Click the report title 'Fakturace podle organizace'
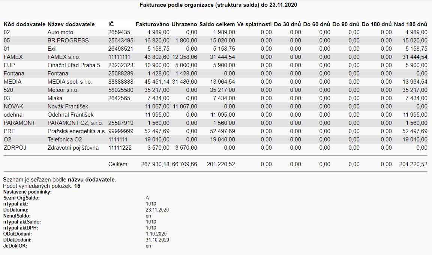 tap(216, 5)
